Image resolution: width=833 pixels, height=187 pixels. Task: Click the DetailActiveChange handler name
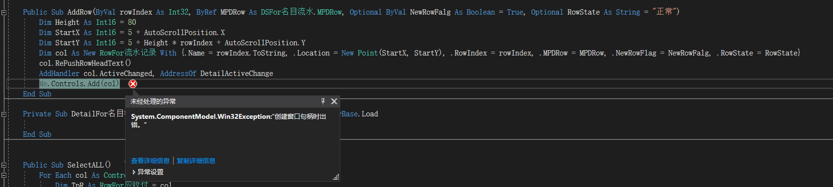237,74
